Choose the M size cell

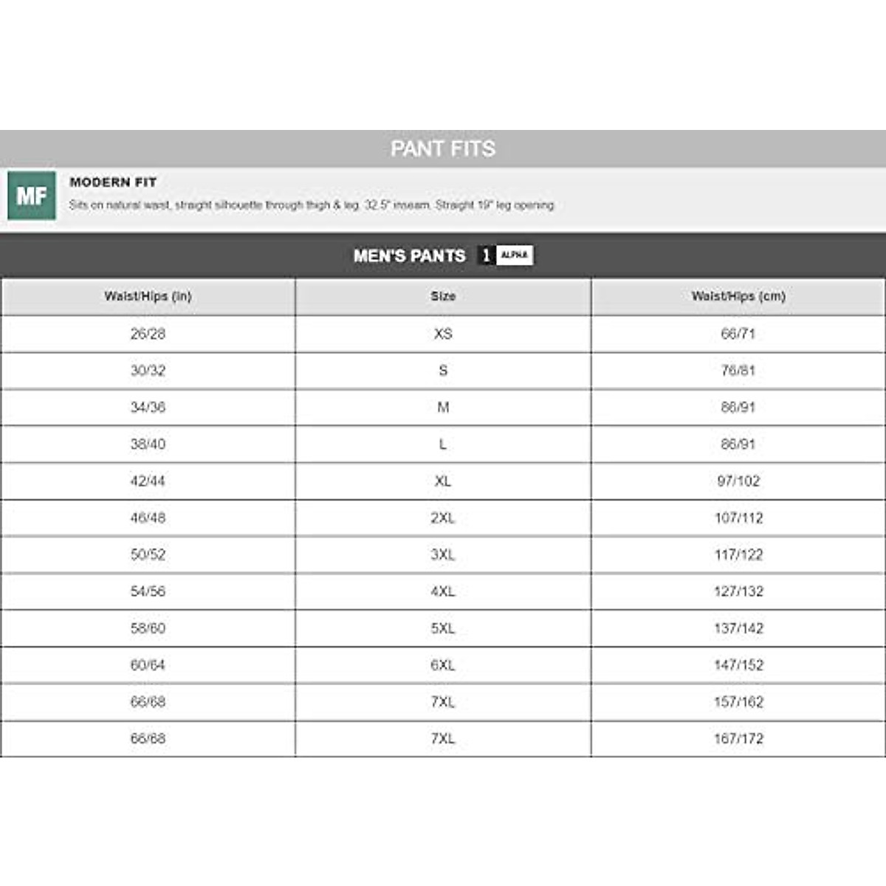pos(443,408)
